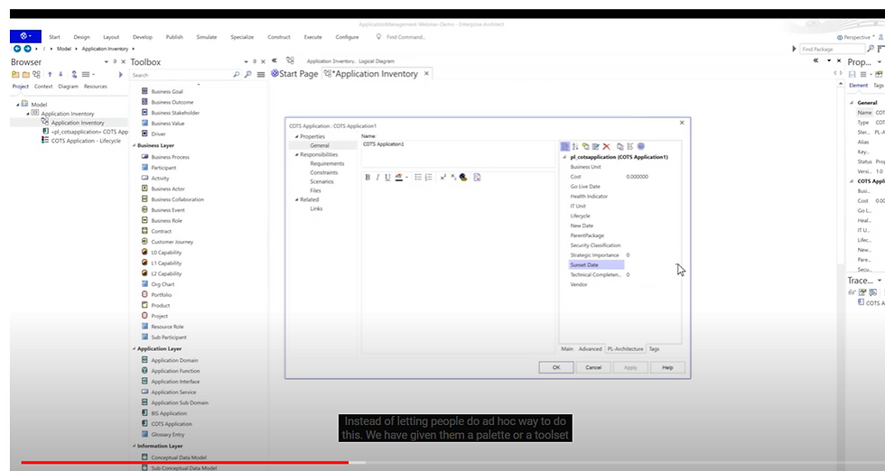Open the Toolbox hamburger menu
885x471 pixels.
pos(261,75)
